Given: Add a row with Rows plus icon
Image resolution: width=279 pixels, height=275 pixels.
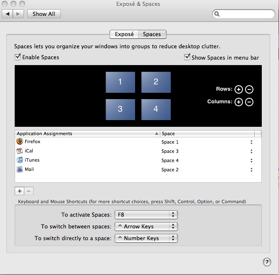Looking at the screenshot, I should click(239, 89).
